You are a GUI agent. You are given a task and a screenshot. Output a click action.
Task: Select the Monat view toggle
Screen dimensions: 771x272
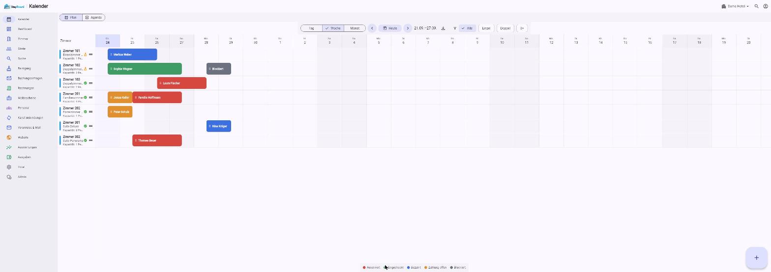pyautogui.click(x=355, y=28)
